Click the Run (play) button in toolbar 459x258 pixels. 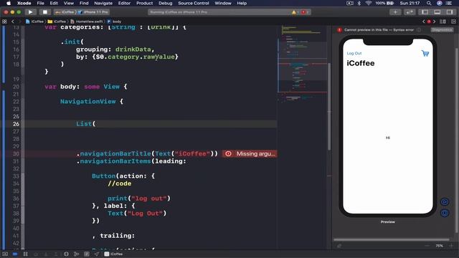30,12
